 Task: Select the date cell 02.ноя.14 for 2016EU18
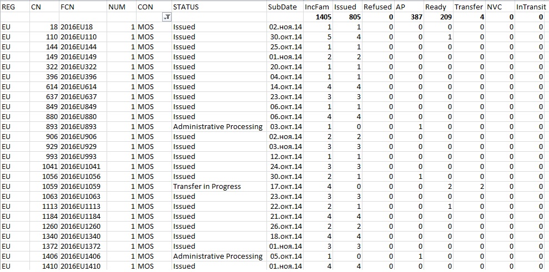[x=285, y=27]
